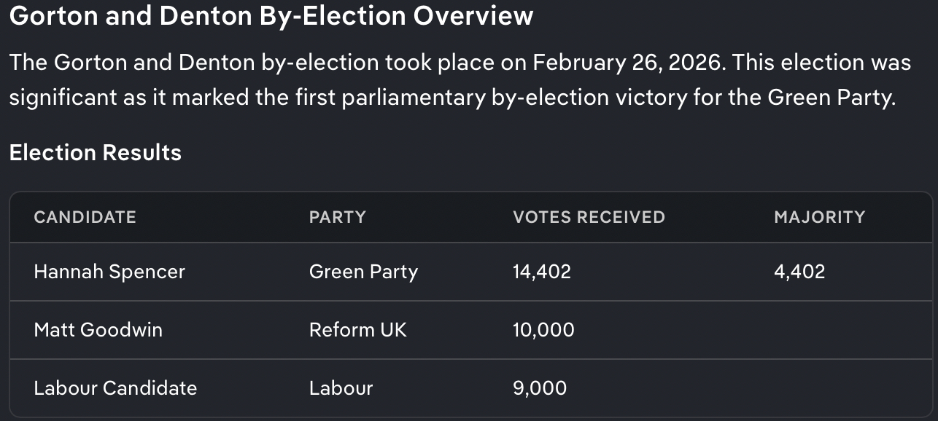
Task: Click the Gorton and Denton By-Election Overview heading
Action: [x=271, y=16]
